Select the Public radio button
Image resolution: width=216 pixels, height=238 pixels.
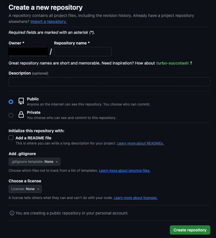(x=11, y=102)
